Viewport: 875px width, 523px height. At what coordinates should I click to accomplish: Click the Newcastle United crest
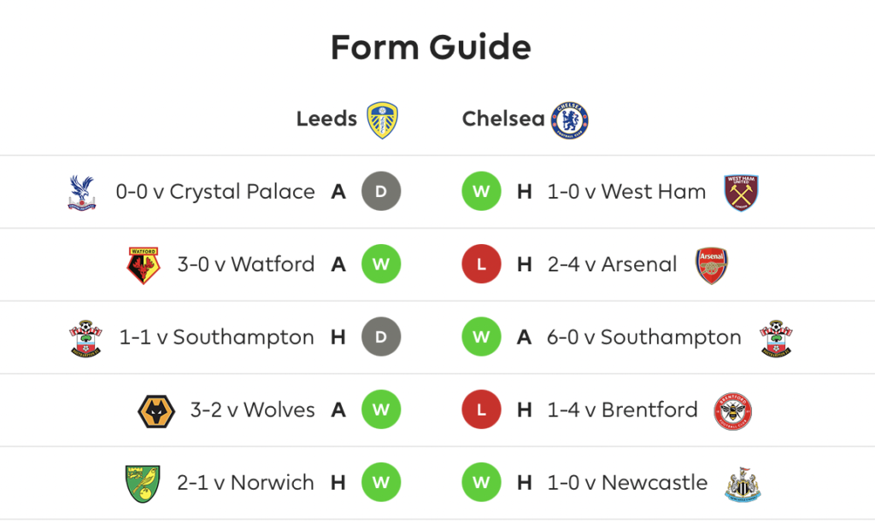[743, 485]
